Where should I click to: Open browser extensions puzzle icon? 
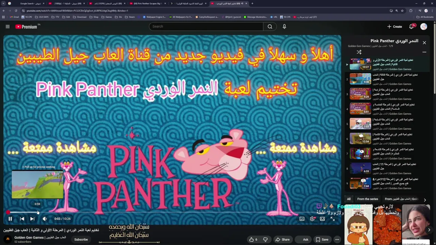tap(411, 11)
